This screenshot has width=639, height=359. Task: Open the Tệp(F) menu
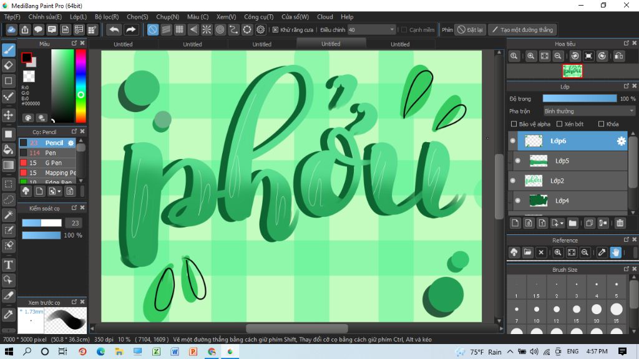pos(12,17)
